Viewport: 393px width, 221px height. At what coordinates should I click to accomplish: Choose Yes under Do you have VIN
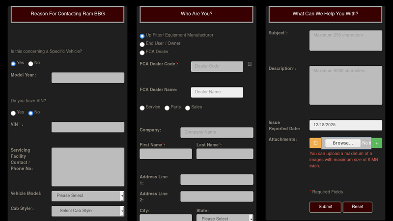(x=13, y=113)
